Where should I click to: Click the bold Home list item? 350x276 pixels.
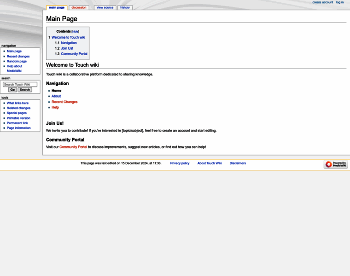coord(57,91)
